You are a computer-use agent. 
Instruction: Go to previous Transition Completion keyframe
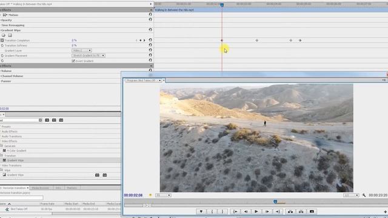136,41
